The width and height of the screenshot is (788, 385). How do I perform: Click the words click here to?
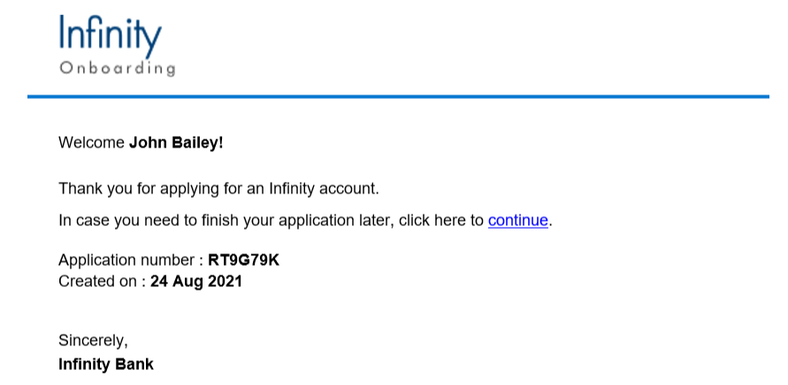[441, 221]
